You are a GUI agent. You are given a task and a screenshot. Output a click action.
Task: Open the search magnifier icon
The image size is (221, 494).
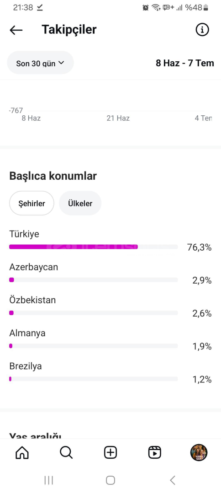[x=66, y=453]
